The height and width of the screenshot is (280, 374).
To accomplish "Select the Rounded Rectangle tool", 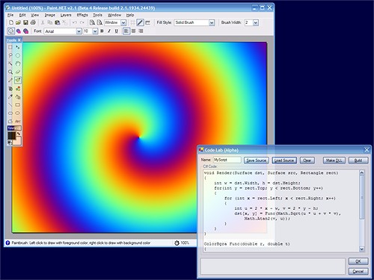I will pyautogui.click(x=10, y=113).
